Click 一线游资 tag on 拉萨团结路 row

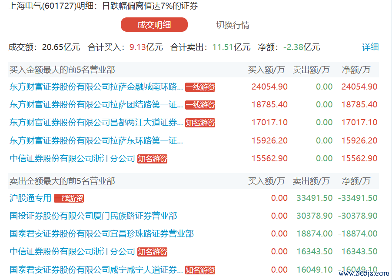click(200, 105)
